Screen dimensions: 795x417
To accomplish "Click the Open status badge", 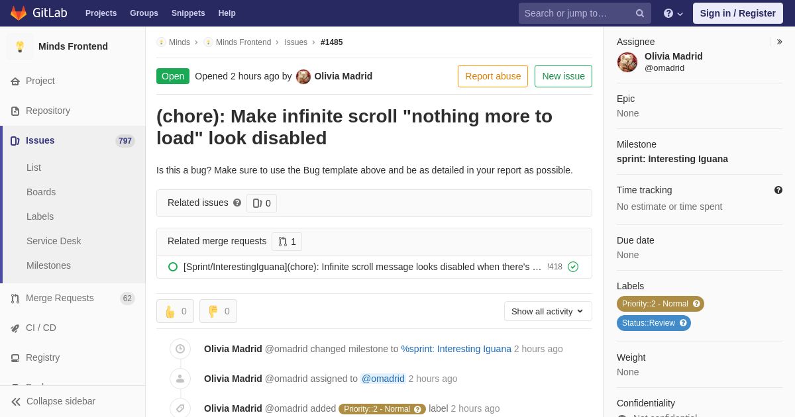I will pyautogui.click(x=173, y=76).
